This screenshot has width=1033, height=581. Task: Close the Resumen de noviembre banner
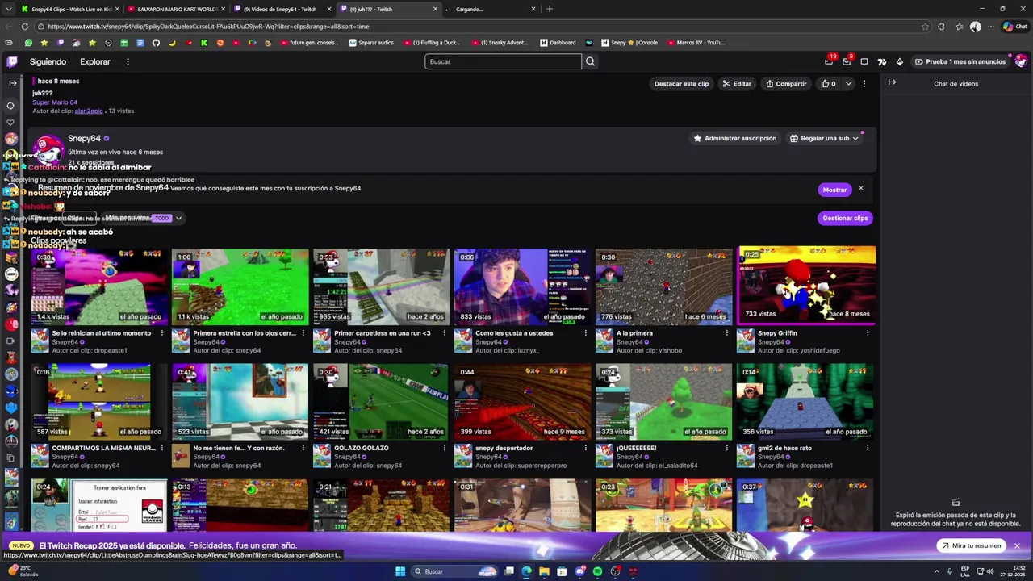point(860,189)
